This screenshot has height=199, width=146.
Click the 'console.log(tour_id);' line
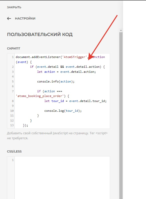(63, 111)
